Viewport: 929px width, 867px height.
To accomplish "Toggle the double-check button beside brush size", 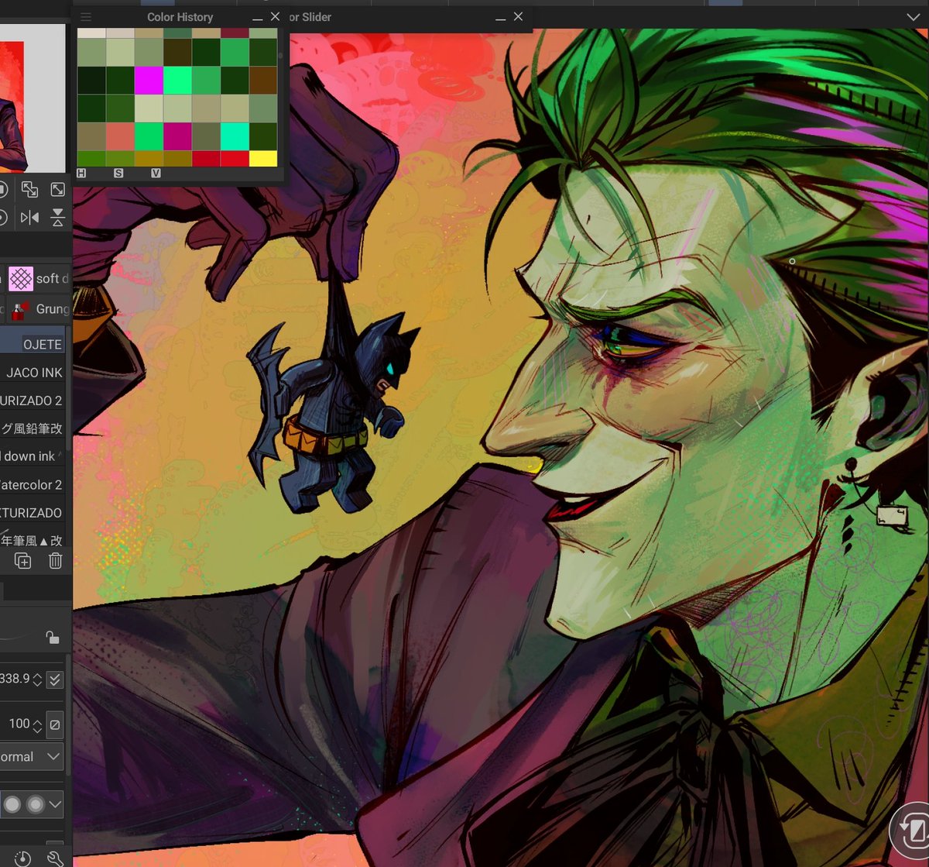I will click(x=54, y=680).
